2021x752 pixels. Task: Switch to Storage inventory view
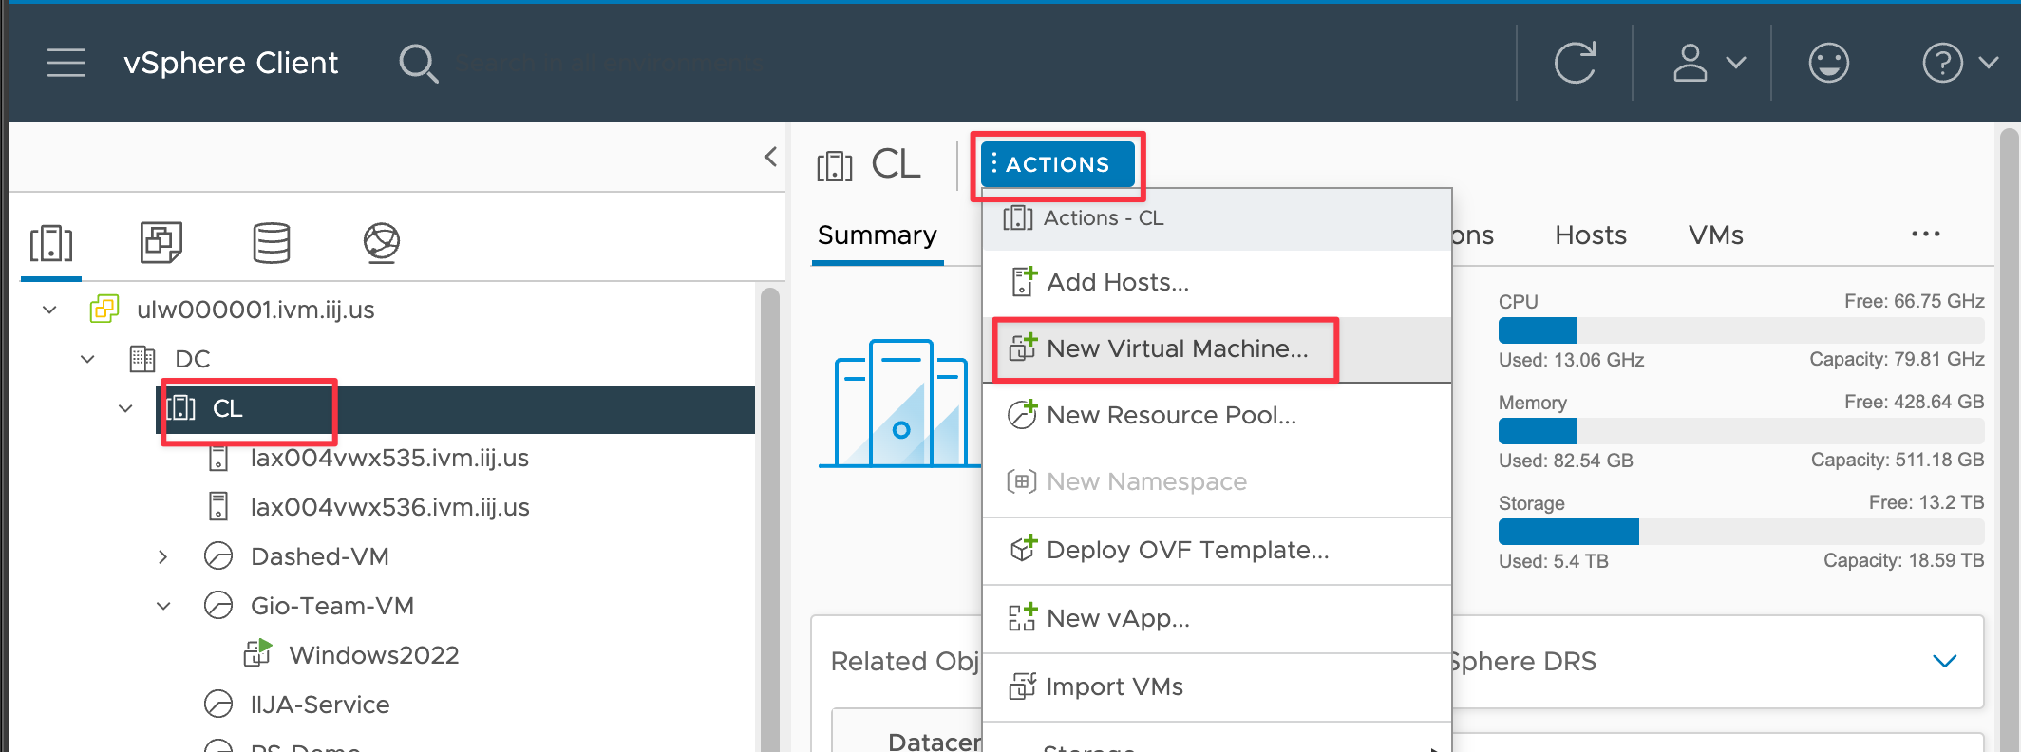point(272,243)
